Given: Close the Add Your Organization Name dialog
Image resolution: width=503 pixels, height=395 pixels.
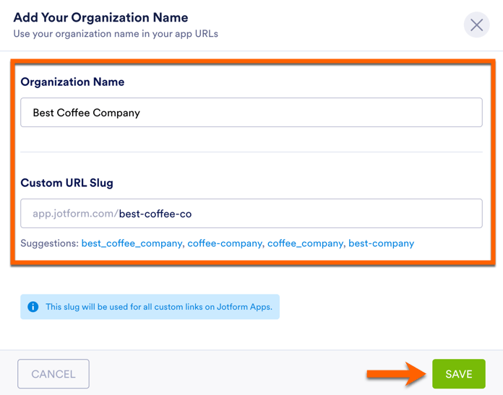Looking at the screenshot, I should pos(477,25).
